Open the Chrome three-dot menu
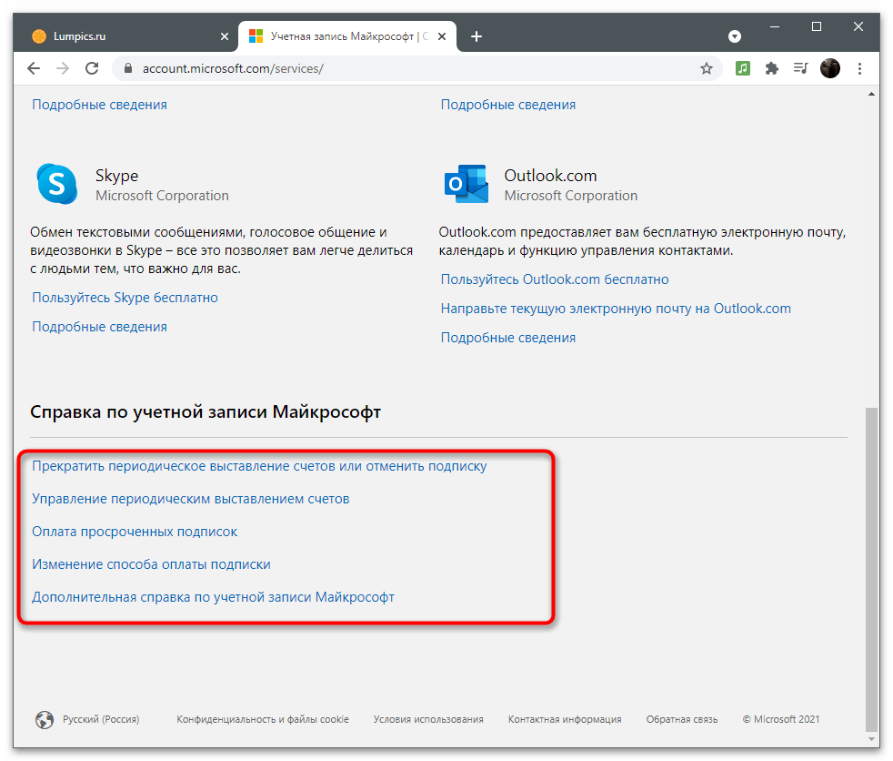The width and height of the screenshot is (893, 761). click(x=859, y=68)
